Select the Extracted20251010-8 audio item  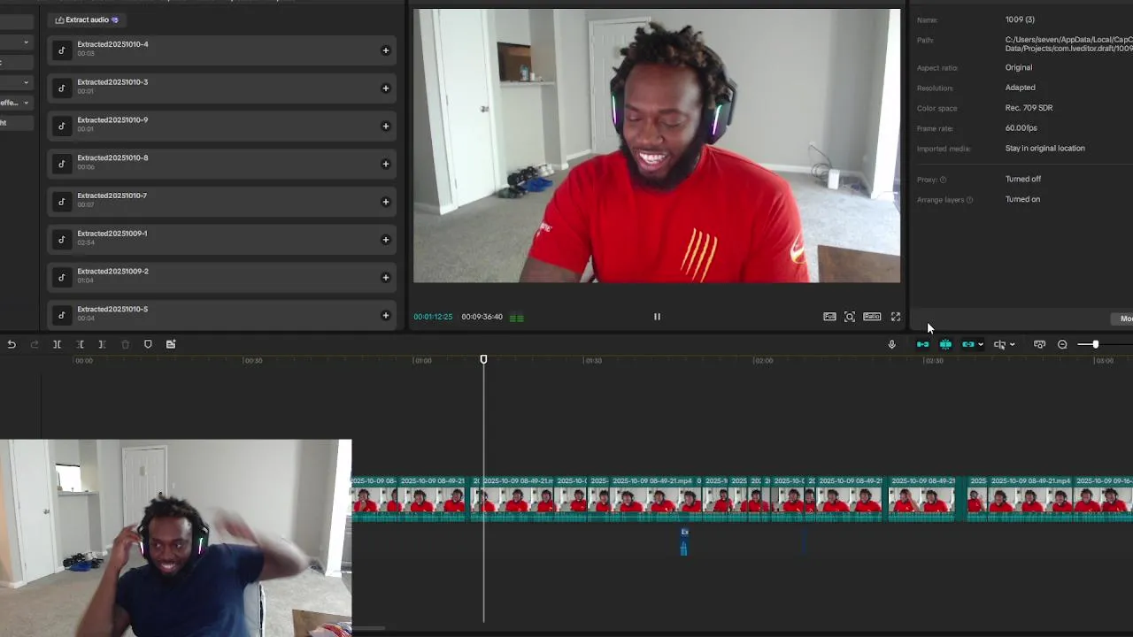[221, 164]
